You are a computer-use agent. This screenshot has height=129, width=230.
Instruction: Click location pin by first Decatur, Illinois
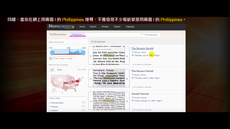[x=133, y=52]
